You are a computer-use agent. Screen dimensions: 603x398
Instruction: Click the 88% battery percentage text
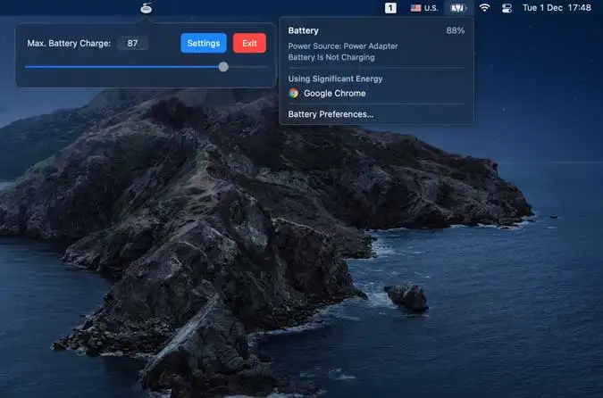point(456,30)
